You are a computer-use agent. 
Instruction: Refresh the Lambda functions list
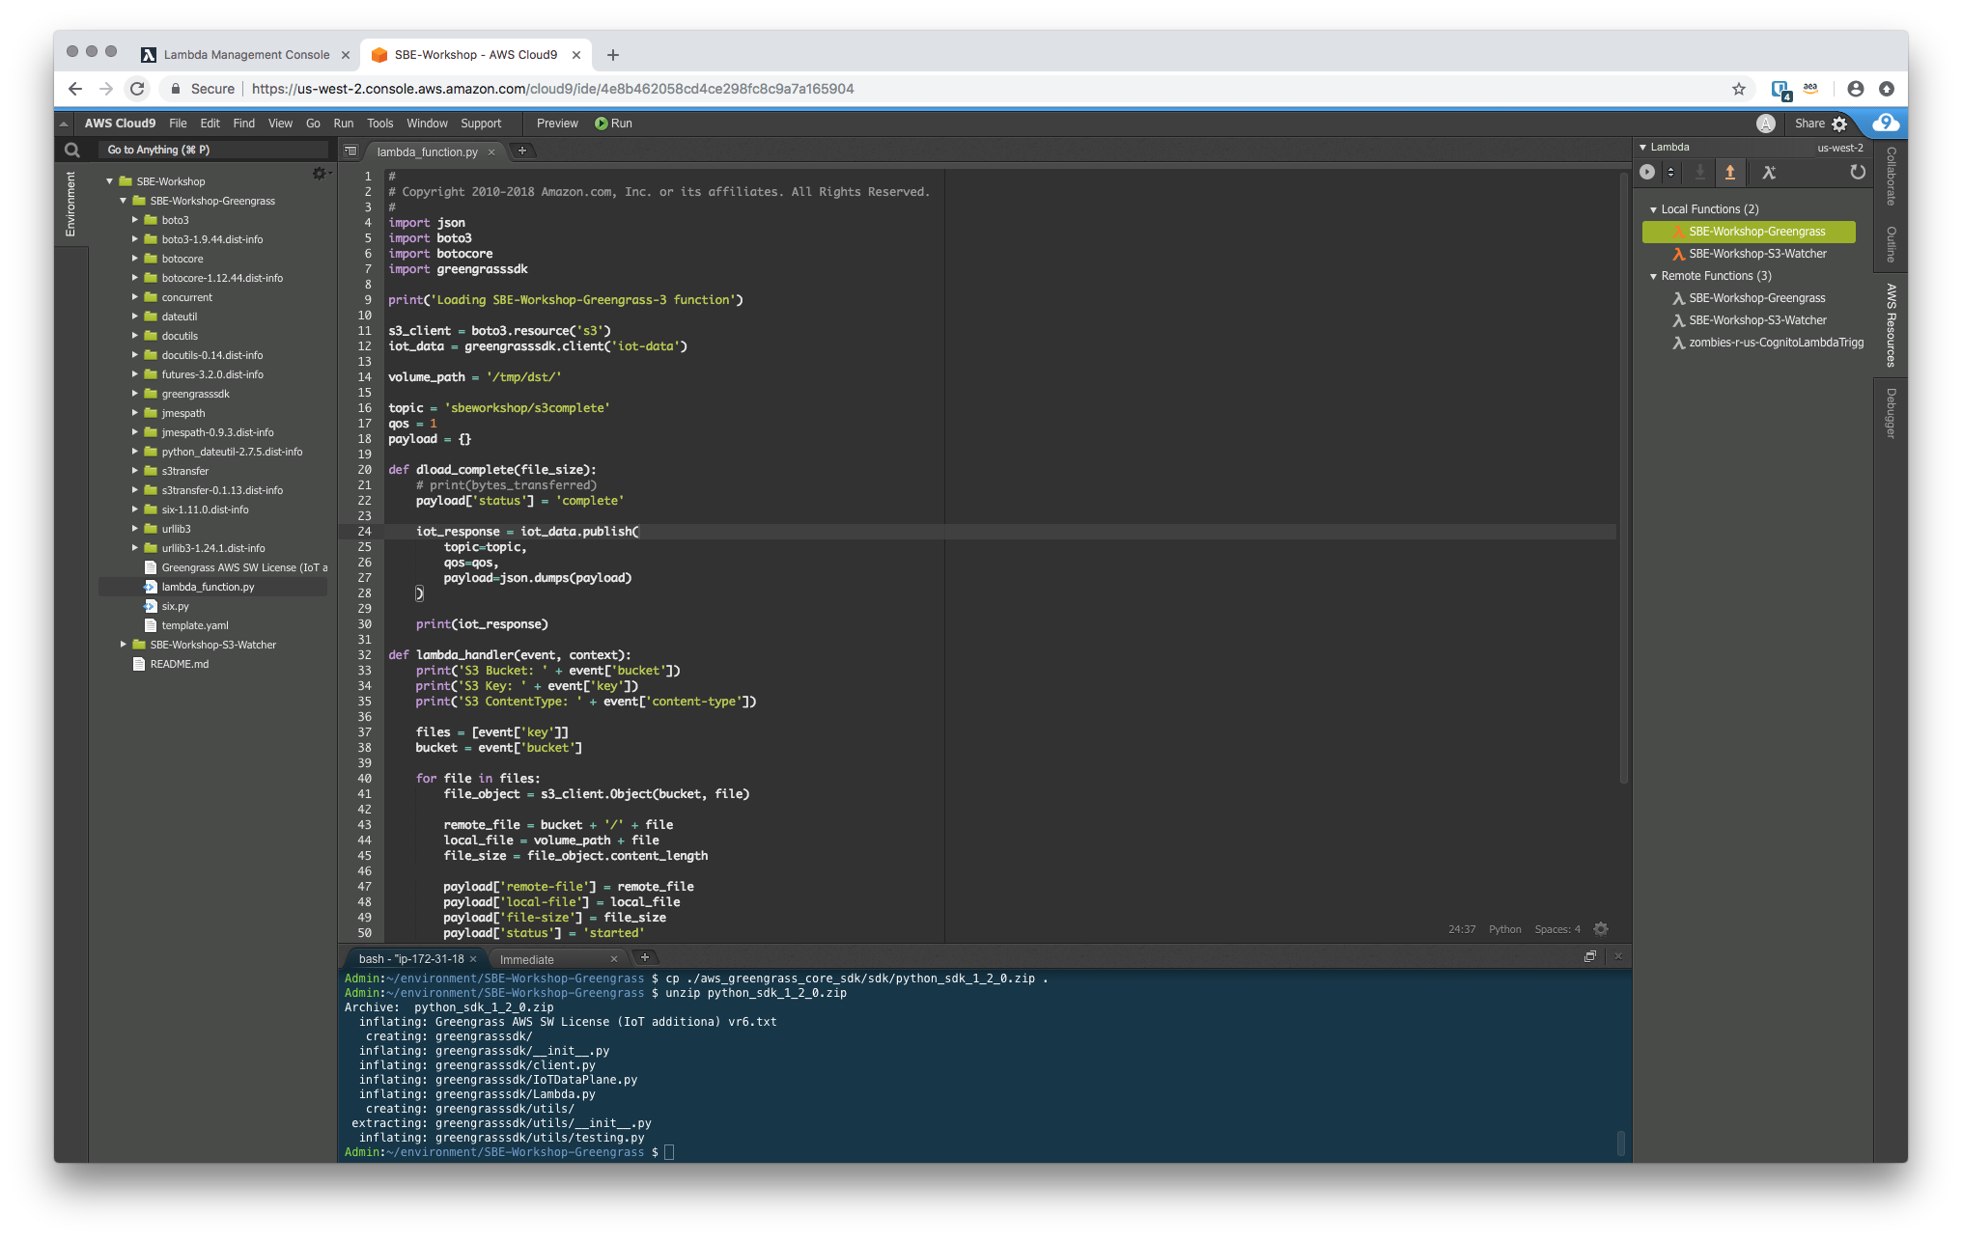coord(1858,173)
